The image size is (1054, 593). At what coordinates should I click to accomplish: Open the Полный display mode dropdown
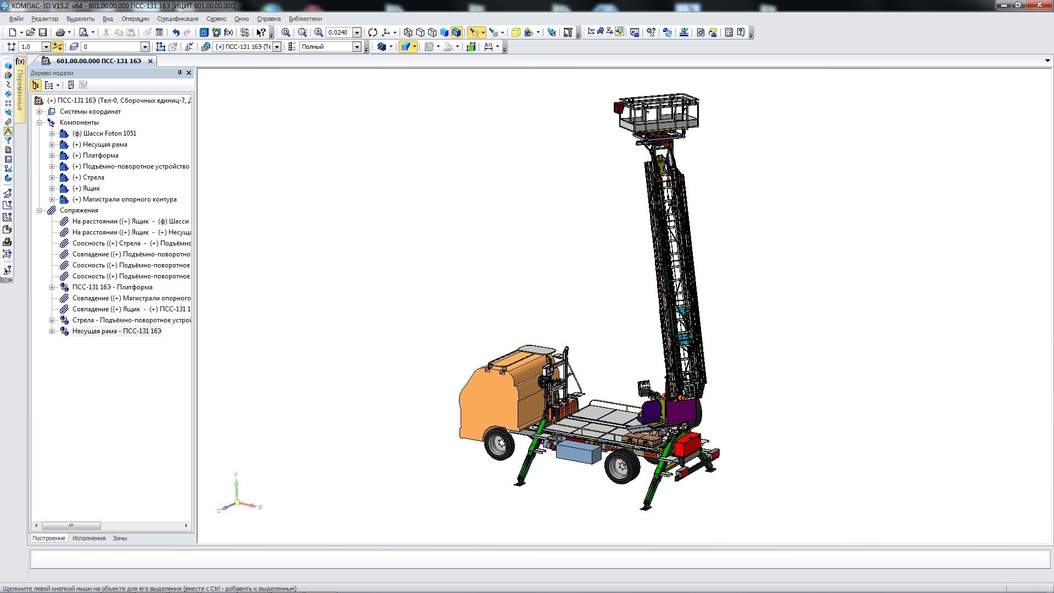point(357,47)
